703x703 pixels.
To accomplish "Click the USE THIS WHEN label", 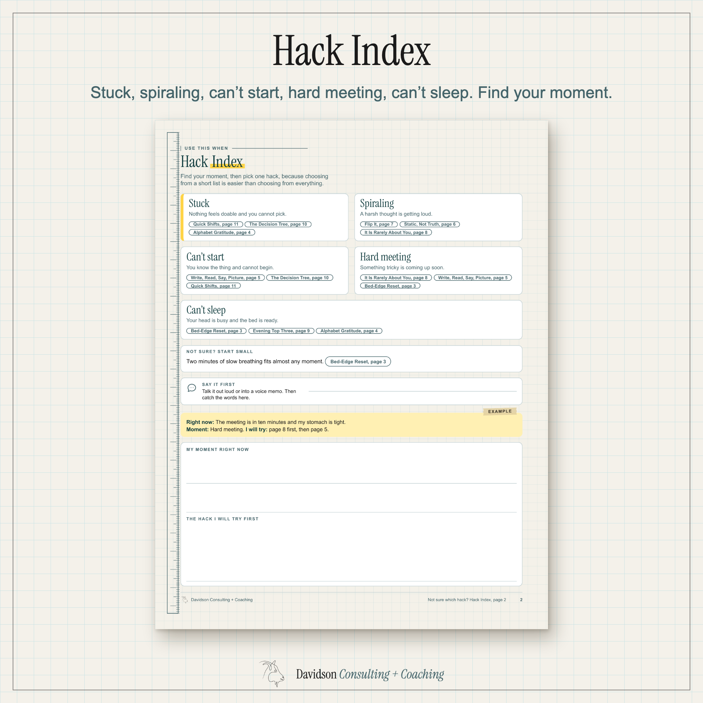I will click(x=206, y=148).
